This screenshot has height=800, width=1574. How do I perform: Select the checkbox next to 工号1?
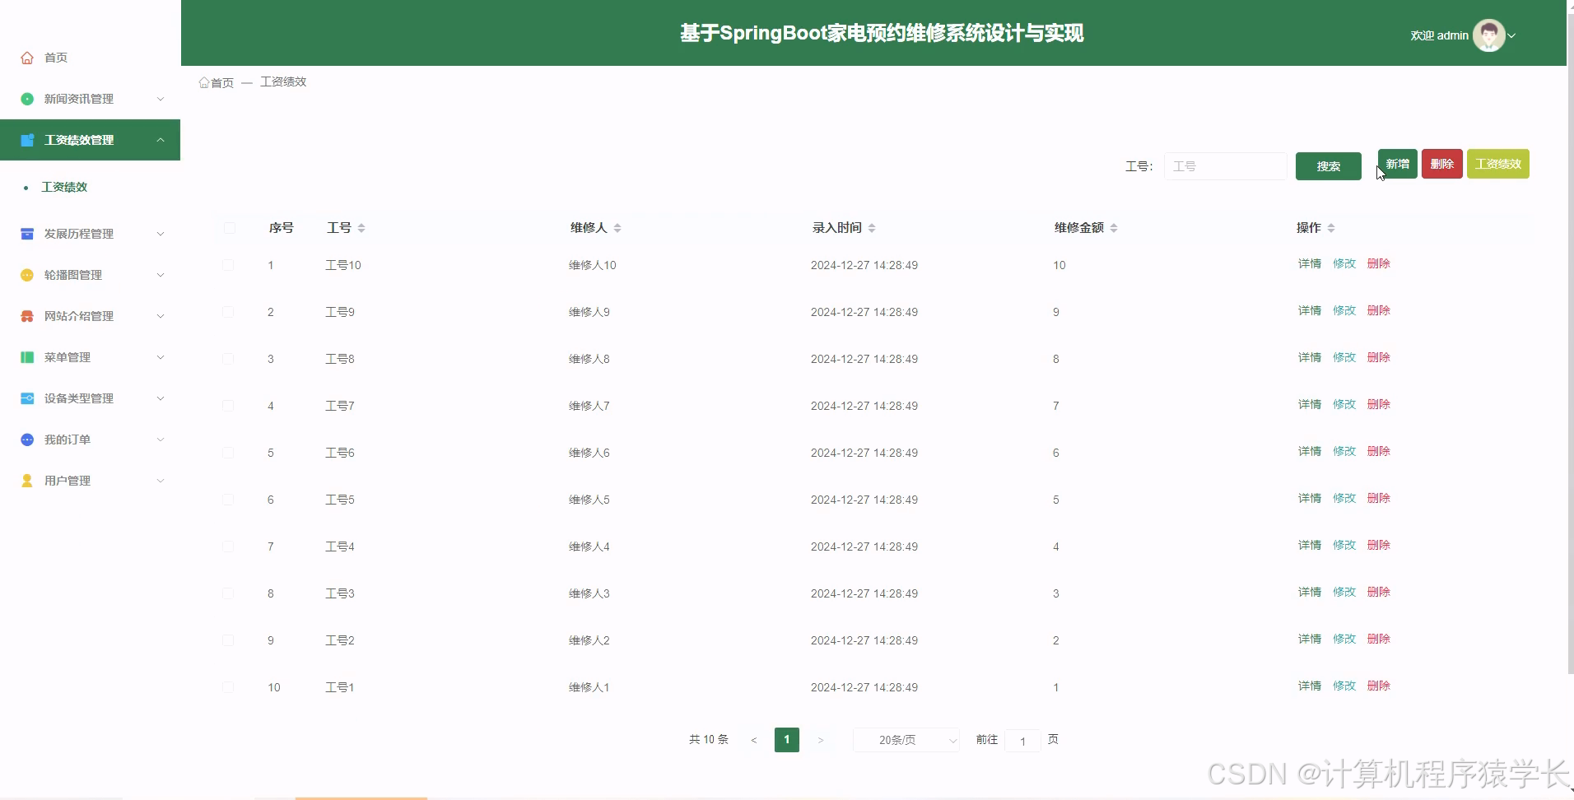[229, 686]
